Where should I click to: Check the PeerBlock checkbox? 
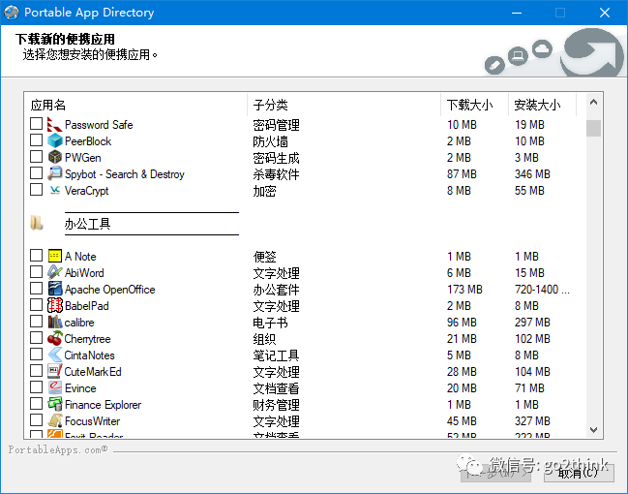tap(36, 139)
